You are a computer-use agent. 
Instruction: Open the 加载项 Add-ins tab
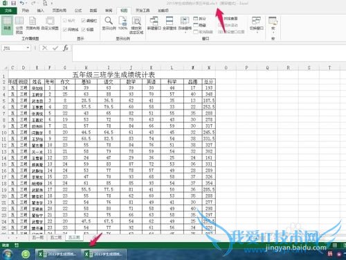coord(163,10)
